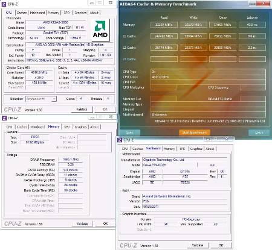Viewport: 272px width, 250px height.
Task: Click the BIOS Brand value Award Software International
Action: tap(185, 196)
